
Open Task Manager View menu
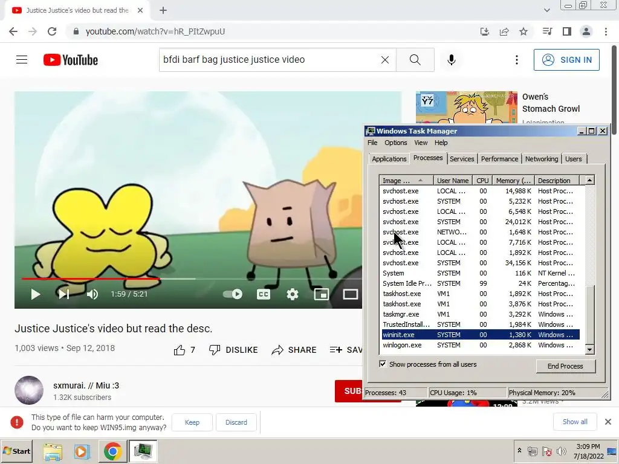[421, 143]
